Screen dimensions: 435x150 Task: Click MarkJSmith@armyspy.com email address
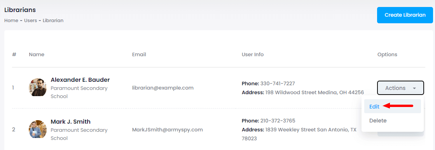click(167, 129)
